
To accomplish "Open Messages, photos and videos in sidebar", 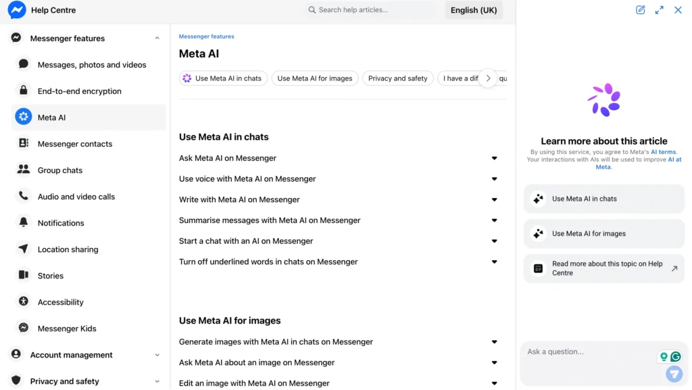I will 89,64.
